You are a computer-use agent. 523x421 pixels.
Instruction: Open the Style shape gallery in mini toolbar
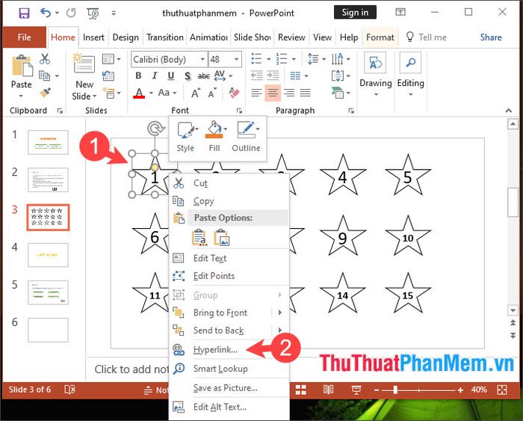click(x=185, y=137)
